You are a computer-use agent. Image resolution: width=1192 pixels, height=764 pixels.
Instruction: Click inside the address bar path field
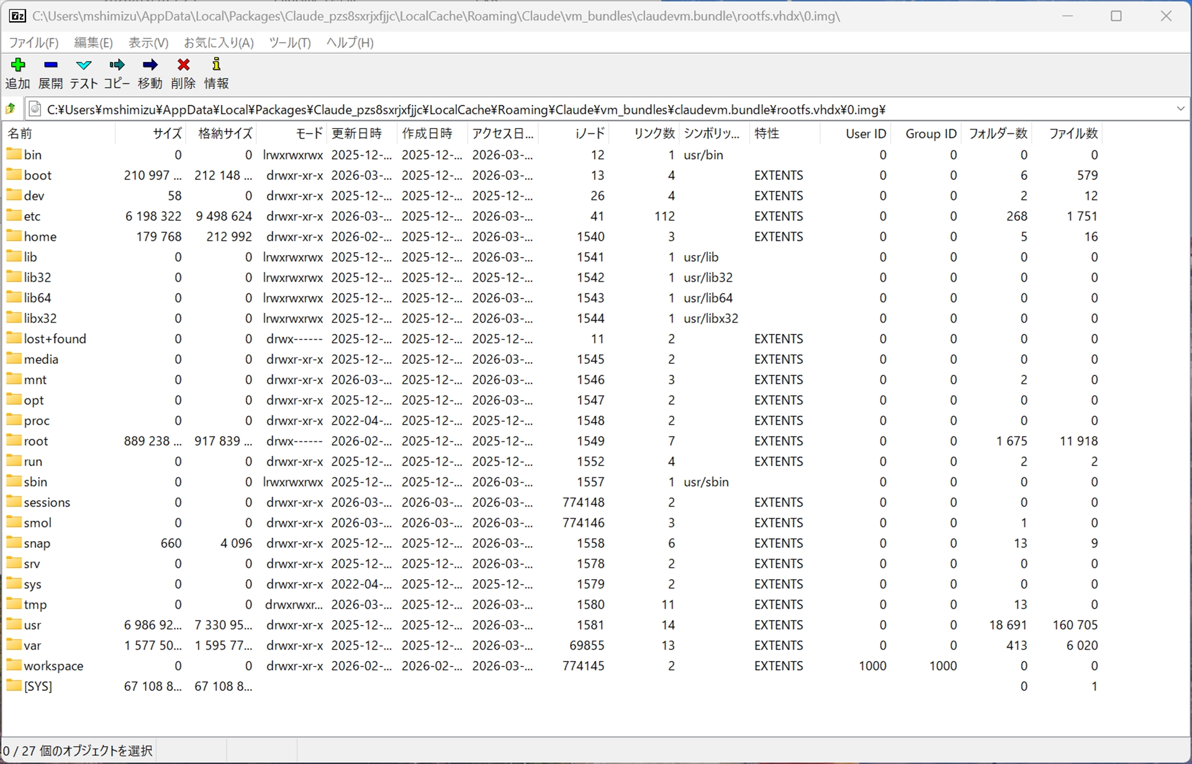[x=559, y=109]
